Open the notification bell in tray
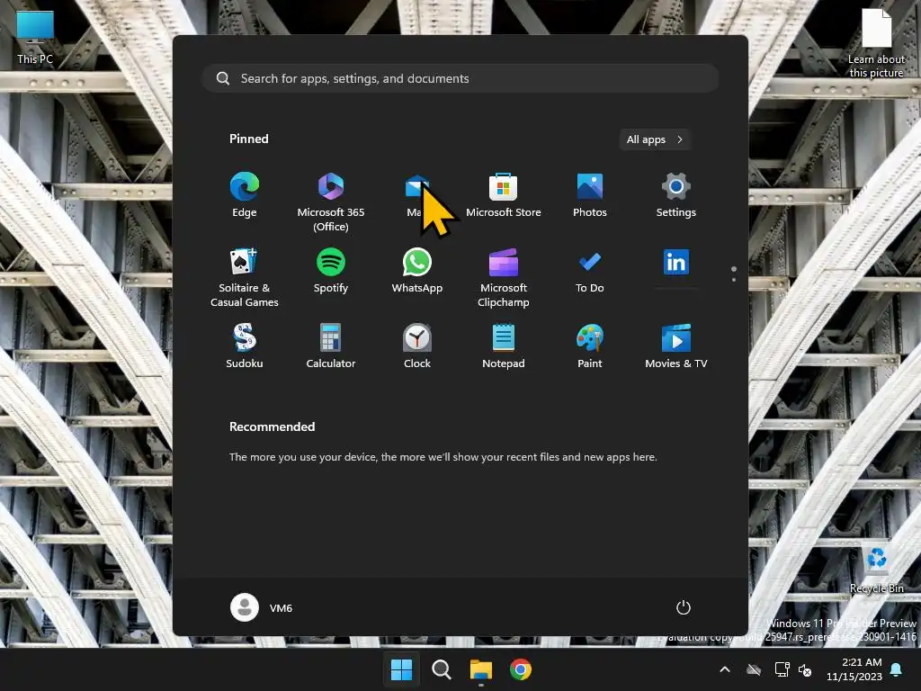This screenshot has height=691, width=921. pos(897,669)
